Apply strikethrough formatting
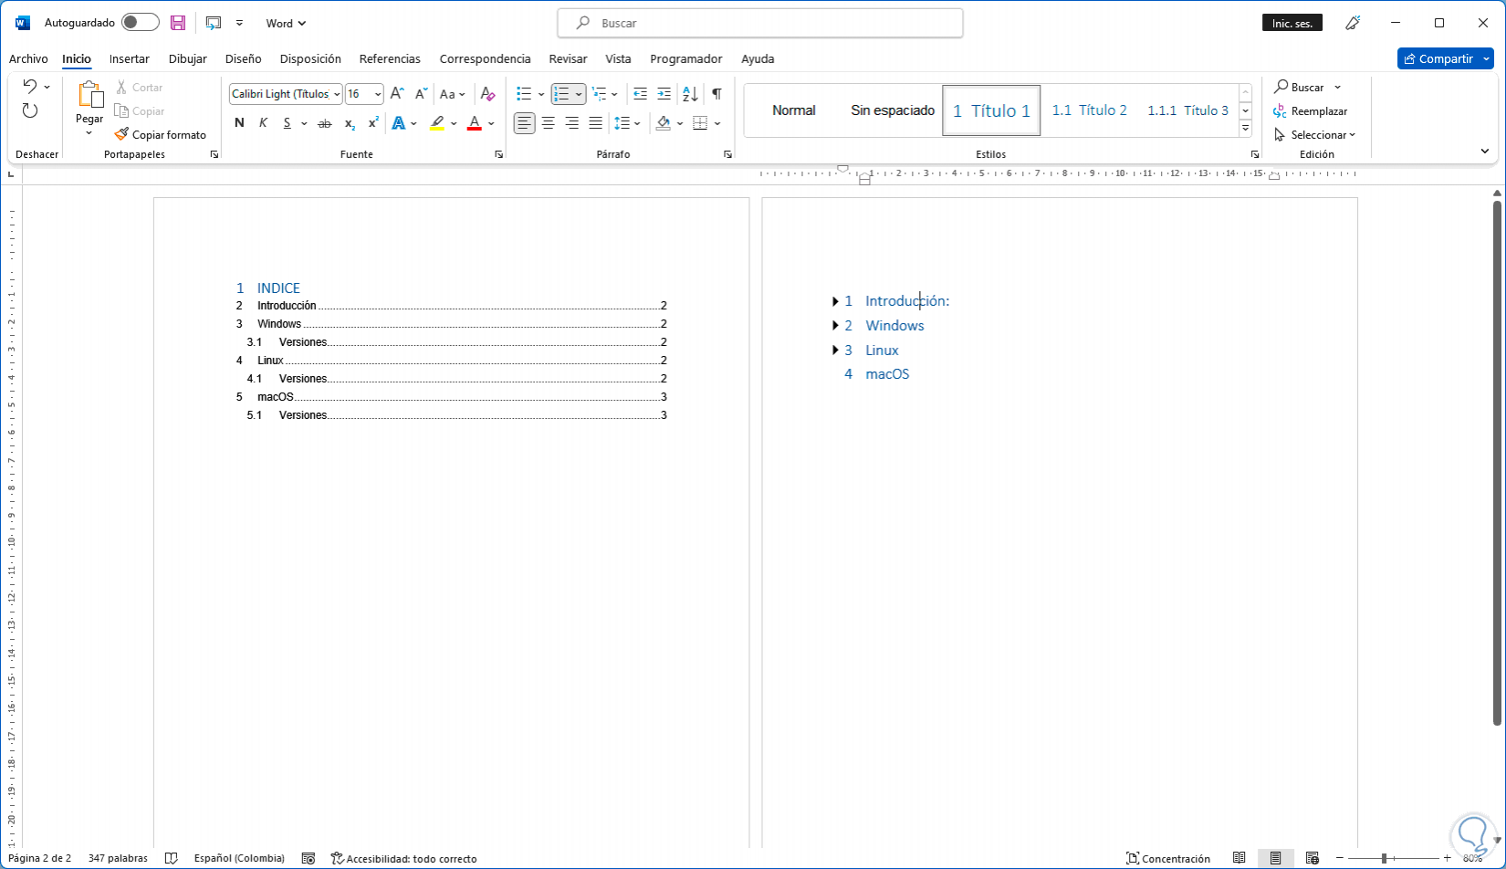 point(324,123)
